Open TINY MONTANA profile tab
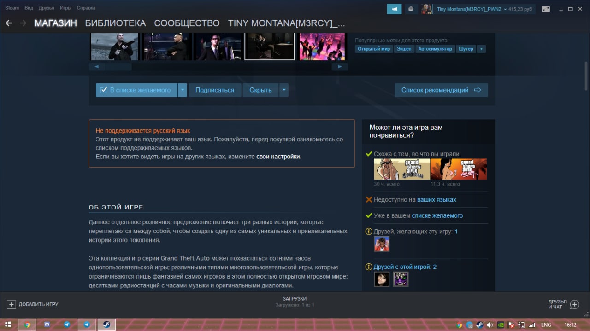This screenshot has width=590, height=331. coord(286,23)
